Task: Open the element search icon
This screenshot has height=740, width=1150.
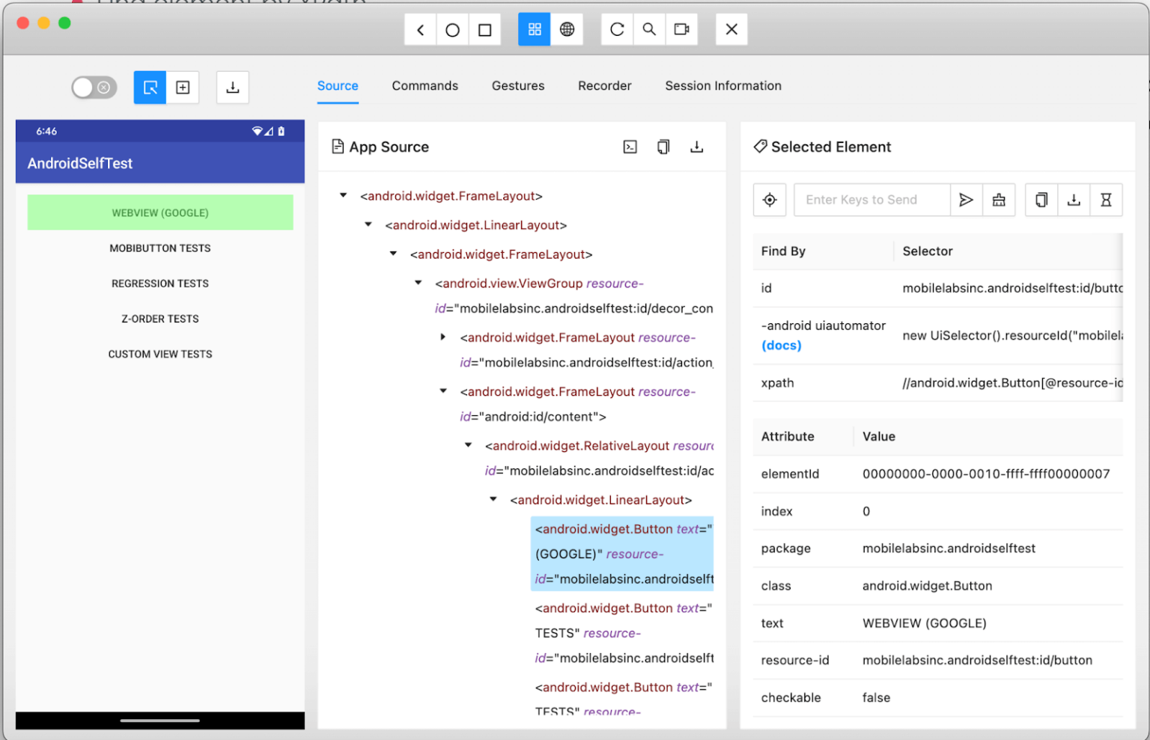Action: pos(648,29)
